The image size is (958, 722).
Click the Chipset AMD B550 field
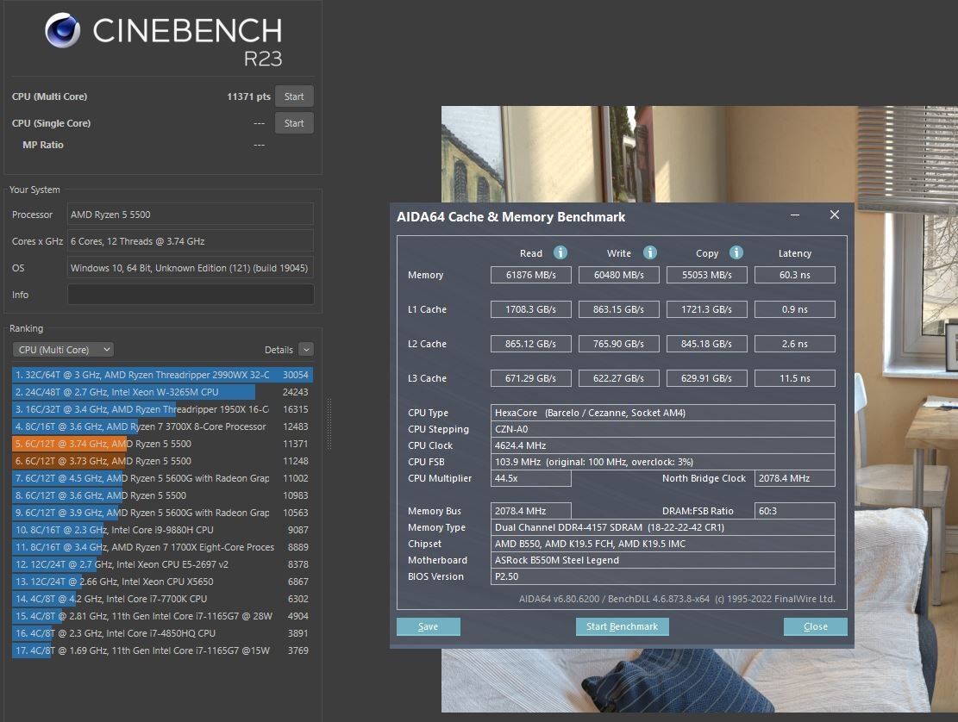point(663,544)
